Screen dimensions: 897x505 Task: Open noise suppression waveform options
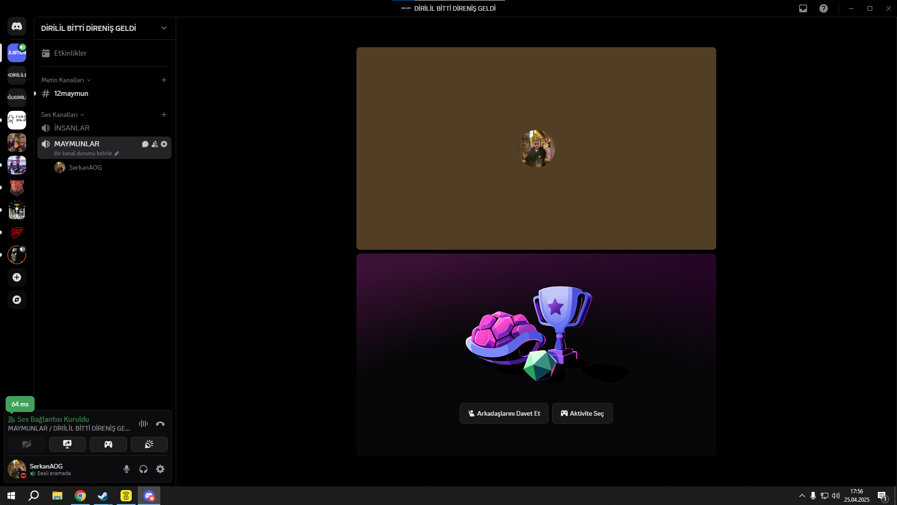[x=143, y=424]
